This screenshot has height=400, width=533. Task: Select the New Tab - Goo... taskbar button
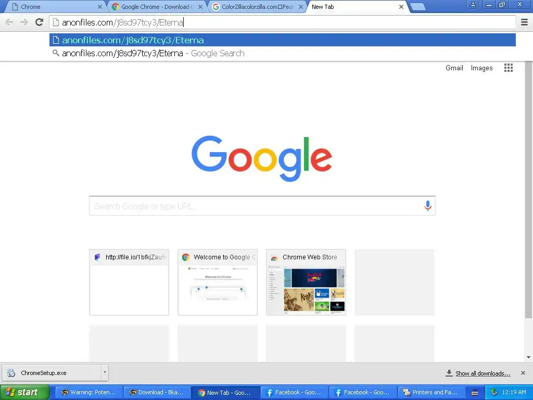pos(226,393)
